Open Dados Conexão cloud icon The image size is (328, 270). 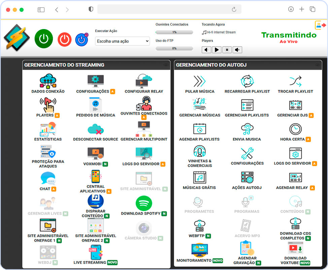[x=48, y=81]
